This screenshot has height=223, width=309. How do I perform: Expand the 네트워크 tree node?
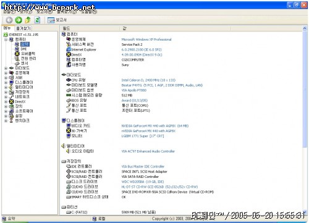pyautogui.click(x=6, y=97)
